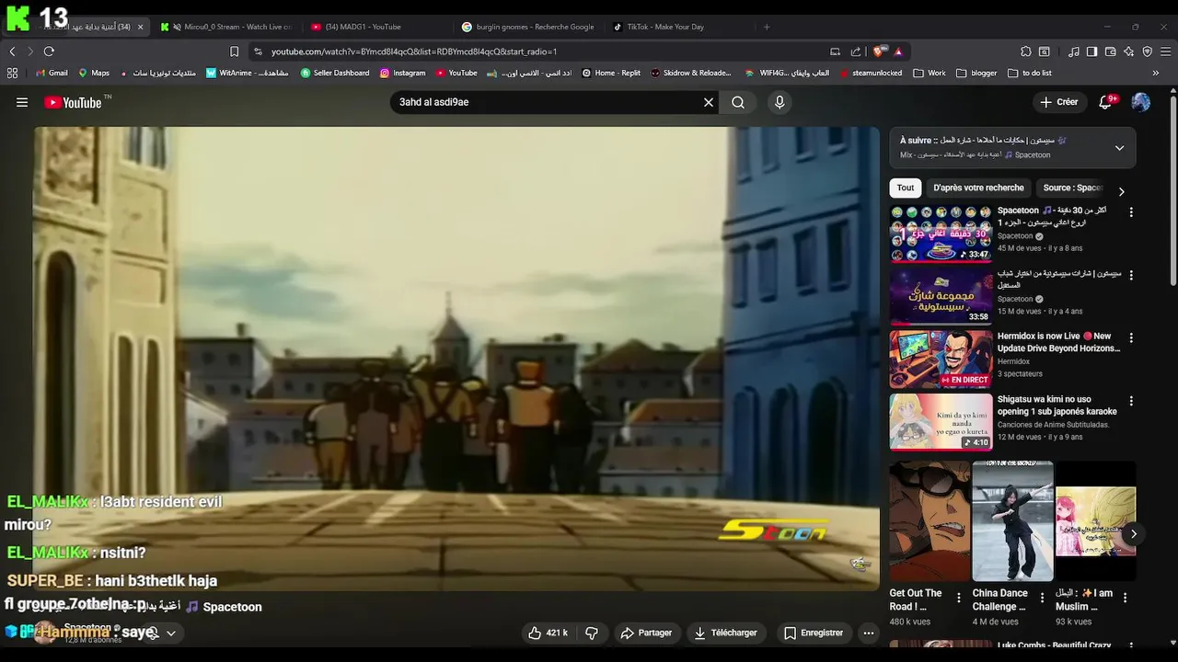Open the 33:58 Spacetoon video thumbnail
The width and height of the screenshot is (1178, 662).
[941, 296]
